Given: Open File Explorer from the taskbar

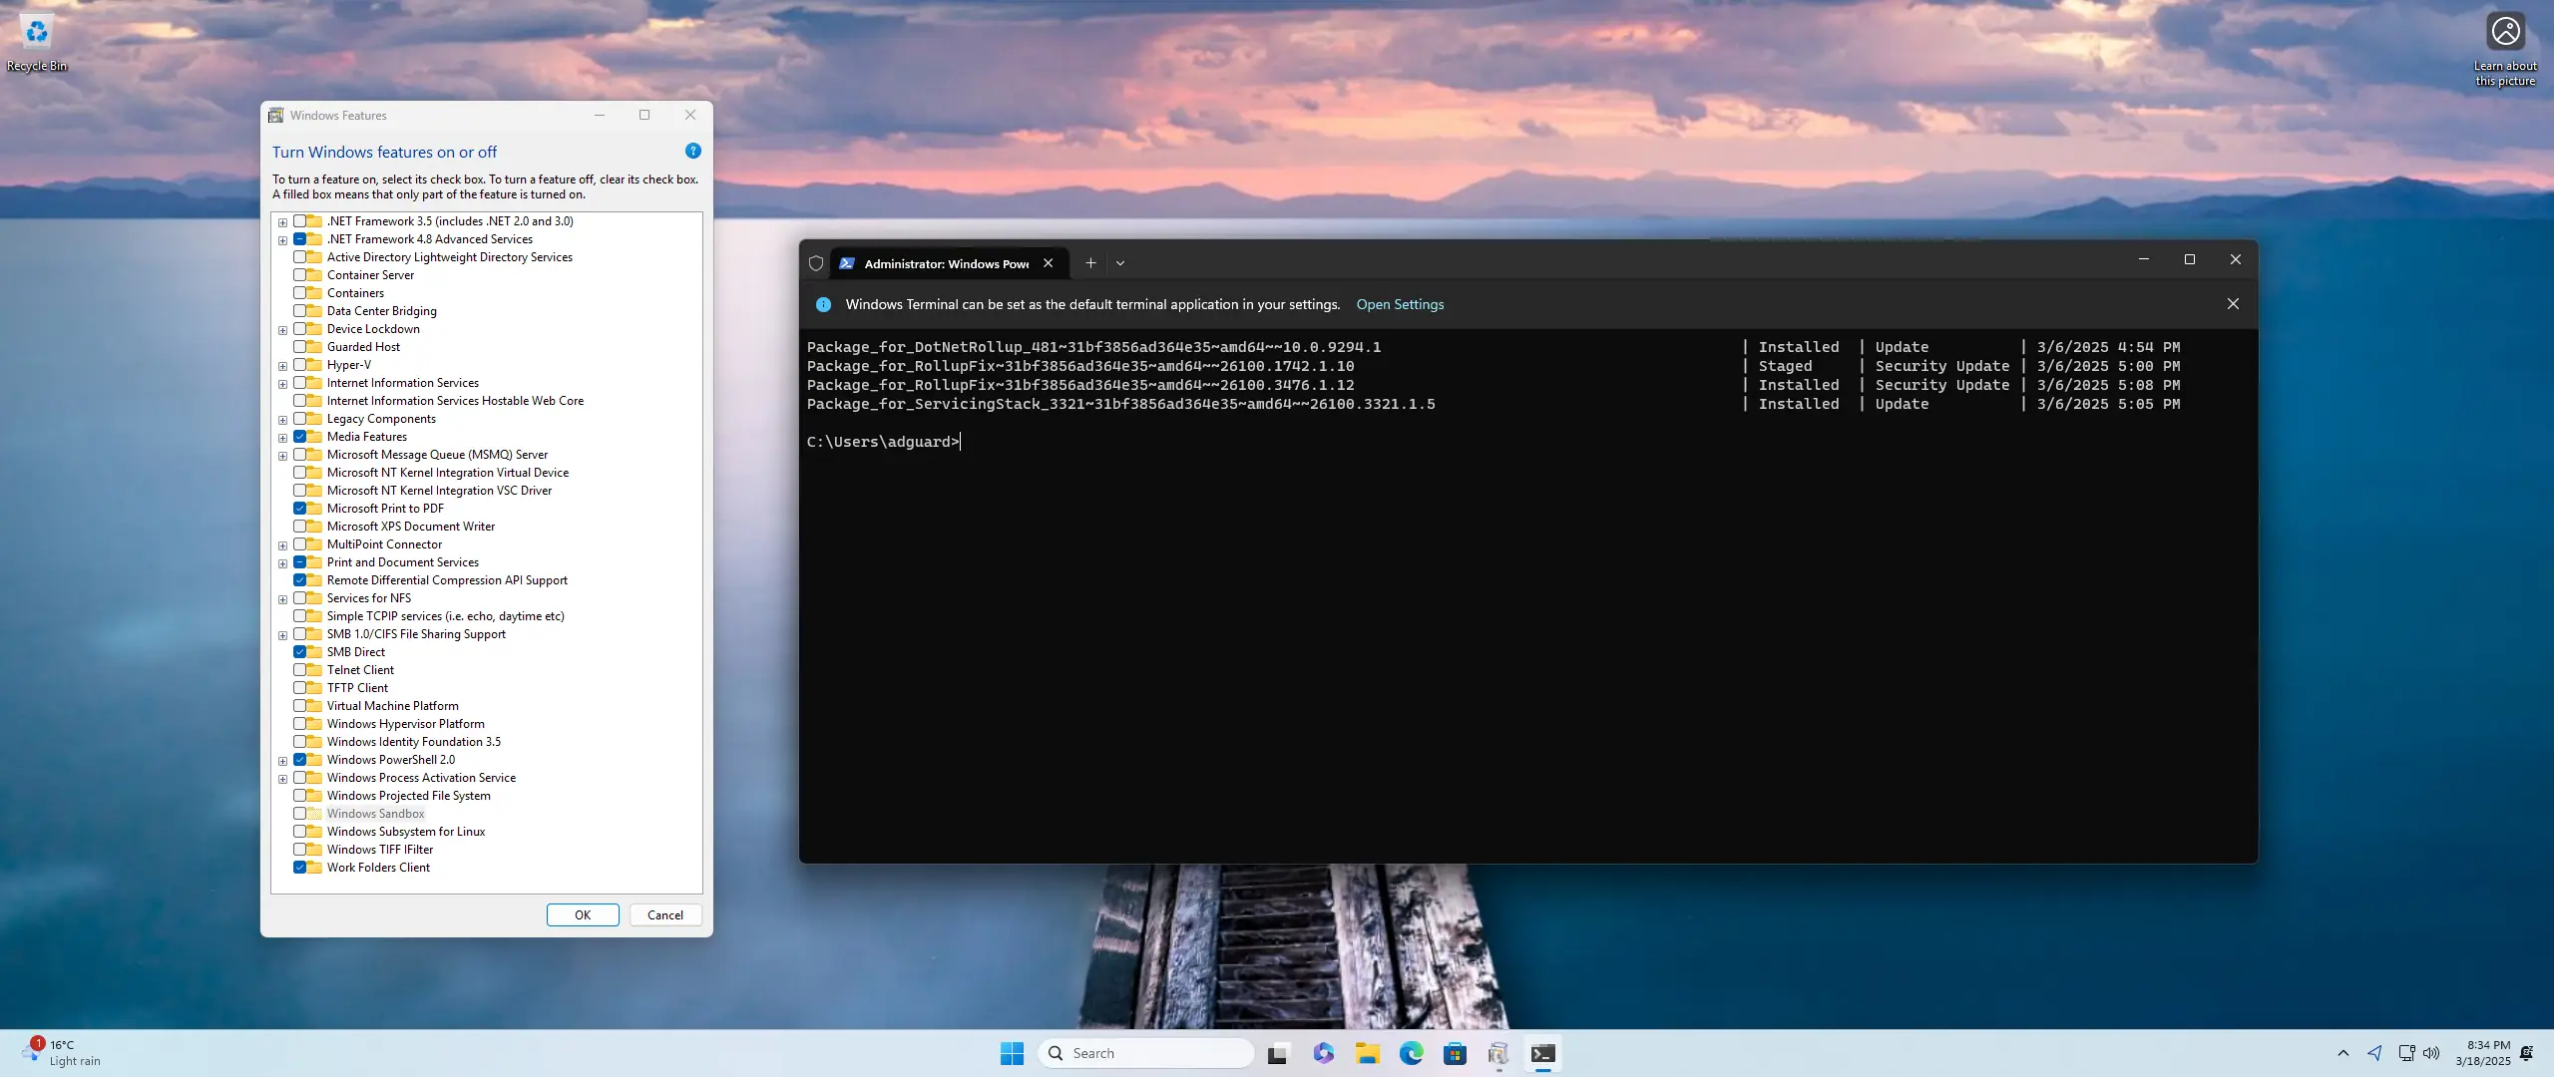Looking at the screenshot, I should click(x=1367, y=1053).
